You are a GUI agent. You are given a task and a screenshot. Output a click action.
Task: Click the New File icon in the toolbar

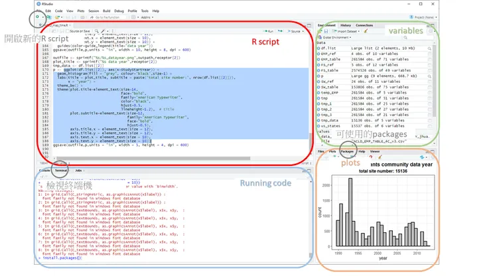(x=38, y=17)
